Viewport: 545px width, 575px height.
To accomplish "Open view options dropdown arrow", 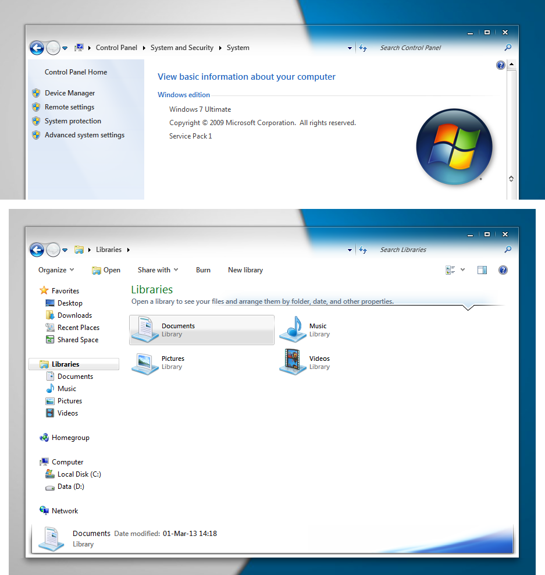I will click(462, 270).
